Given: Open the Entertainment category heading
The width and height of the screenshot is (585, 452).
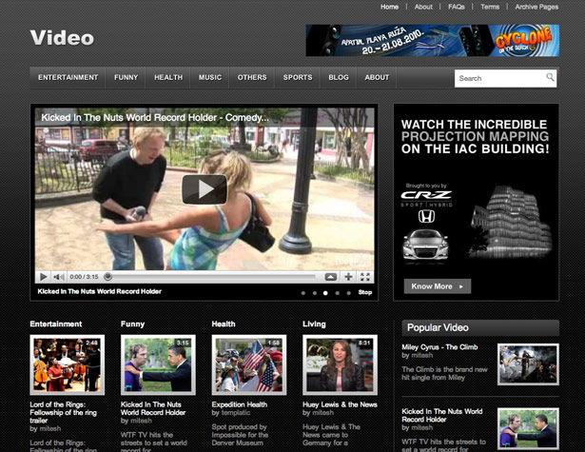Looking at the screenshot, I should pos(56,324).
